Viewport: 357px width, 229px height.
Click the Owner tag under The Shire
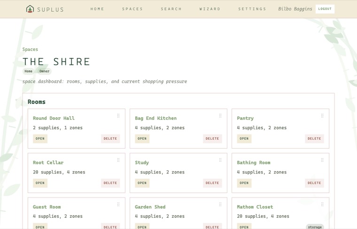[x=44, y=71]
